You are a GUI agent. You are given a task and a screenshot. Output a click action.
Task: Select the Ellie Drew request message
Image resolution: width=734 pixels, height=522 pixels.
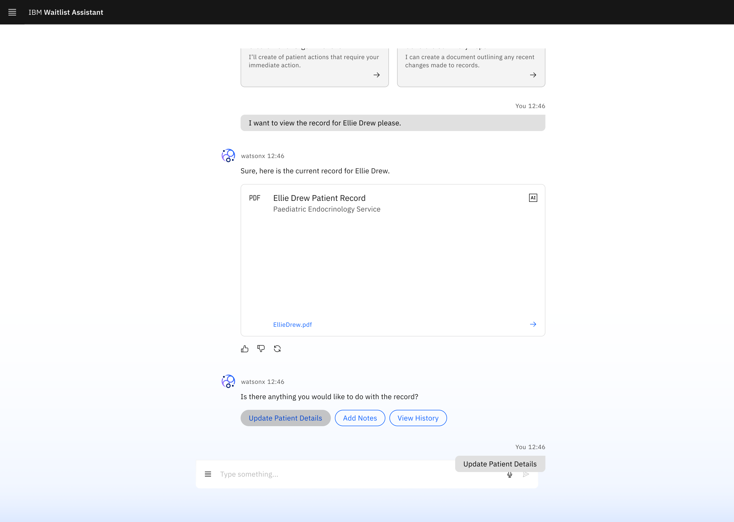point(393,123)
